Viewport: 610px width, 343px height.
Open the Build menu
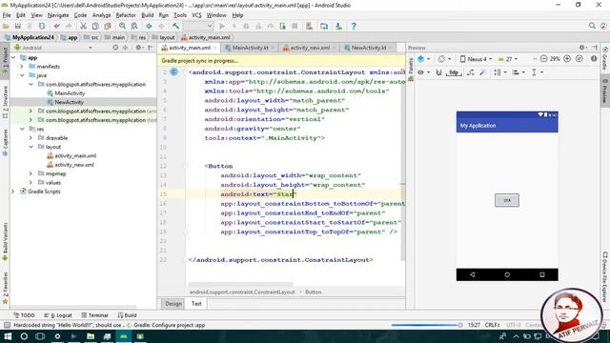coord(147,15)
